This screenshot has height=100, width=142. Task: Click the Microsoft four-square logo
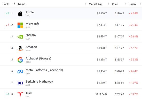[20, 25]
